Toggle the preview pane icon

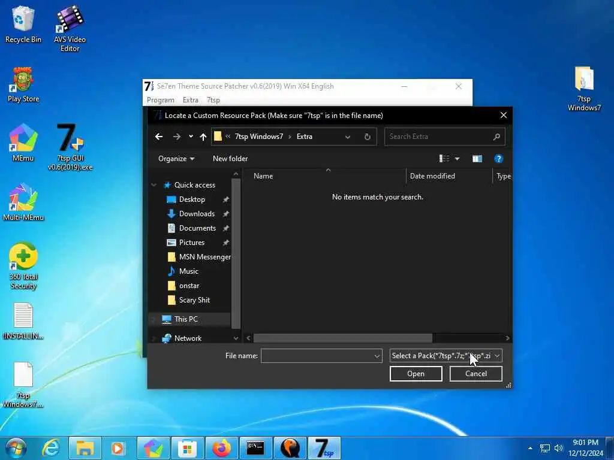pos(477,158)
